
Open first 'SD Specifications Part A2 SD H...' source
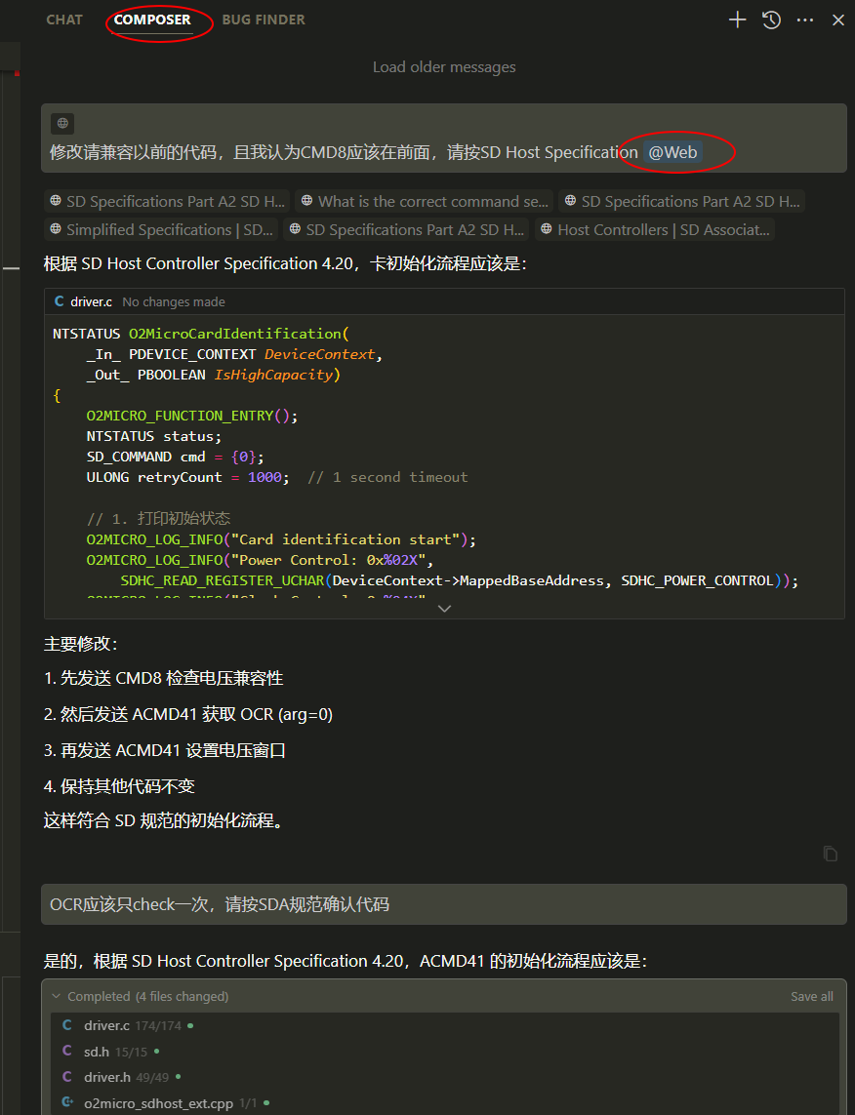(167, 201)
